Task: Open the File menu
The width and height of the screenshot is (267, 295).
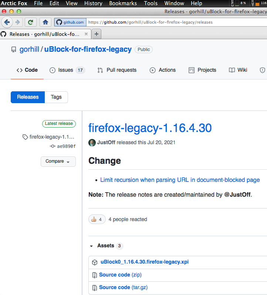Action: pyautogui.click(x=38, y=3)
